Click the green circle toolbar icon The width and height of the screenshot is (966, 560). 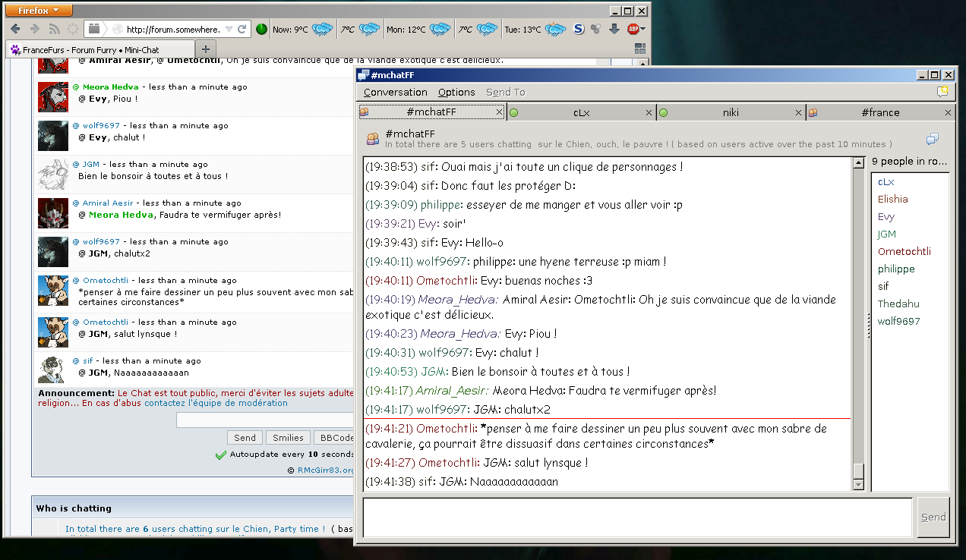click(261, 30)
